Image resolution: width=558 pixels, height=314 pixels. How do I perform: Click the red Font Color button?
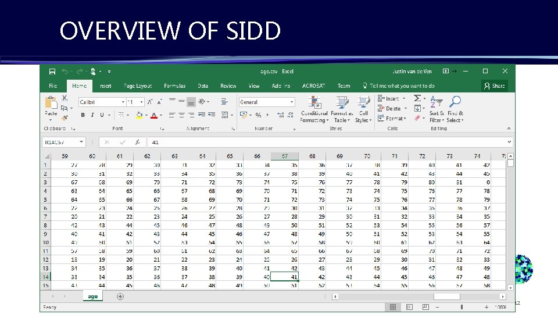coord(153,115)
